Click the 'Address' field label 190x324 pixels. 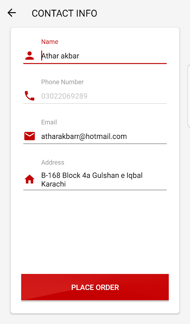53,162
